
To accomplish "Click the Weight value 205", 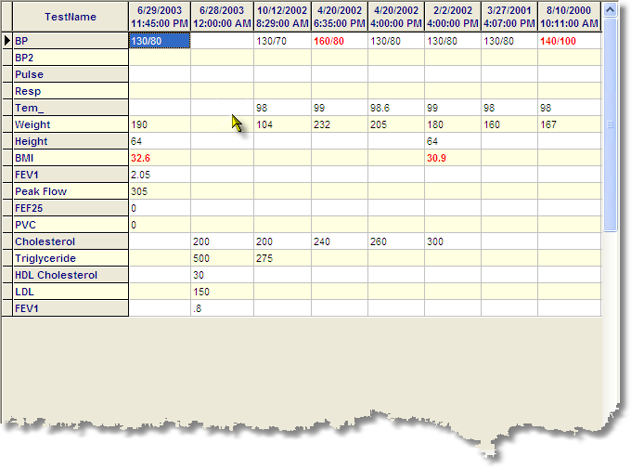I will coord(379,124).
